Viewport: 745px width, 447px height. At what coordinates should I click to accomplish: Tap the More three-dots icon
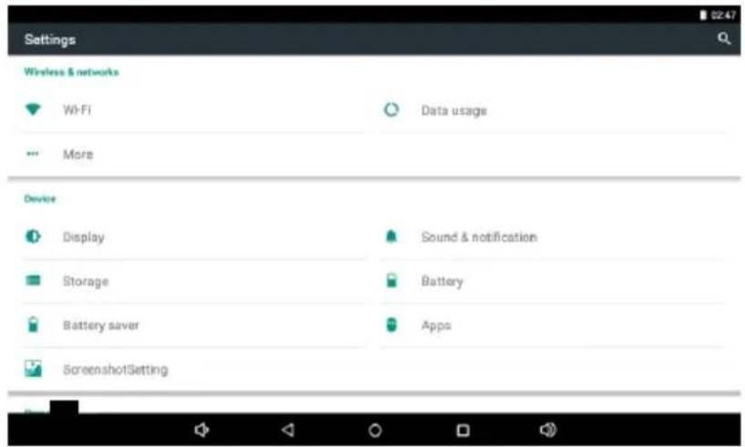(x=32, y=153)
